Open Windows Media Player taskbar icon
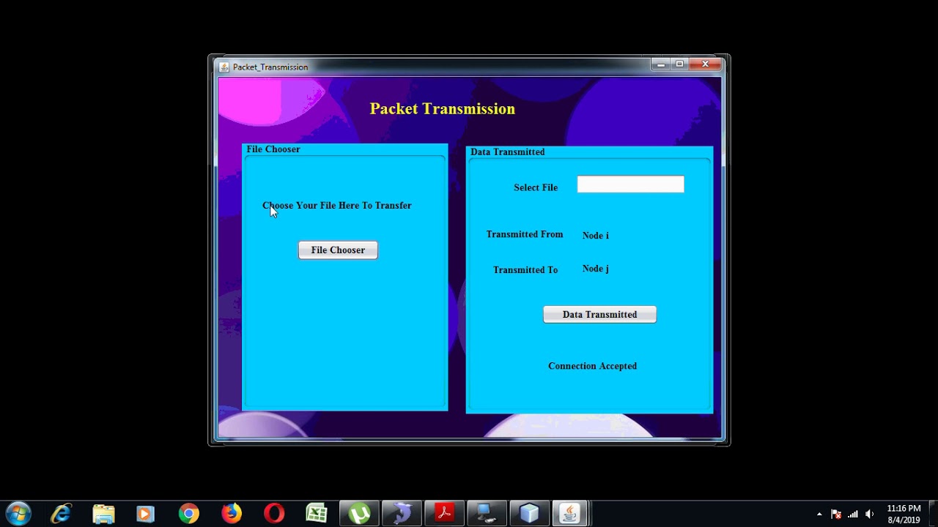 (x=145, y=514)
